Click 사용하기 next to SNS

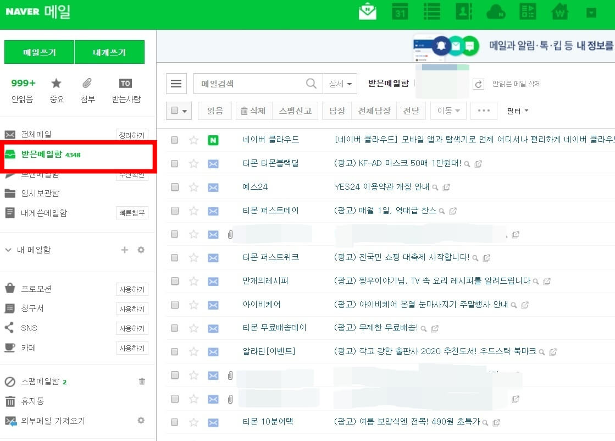click(132, 328)
